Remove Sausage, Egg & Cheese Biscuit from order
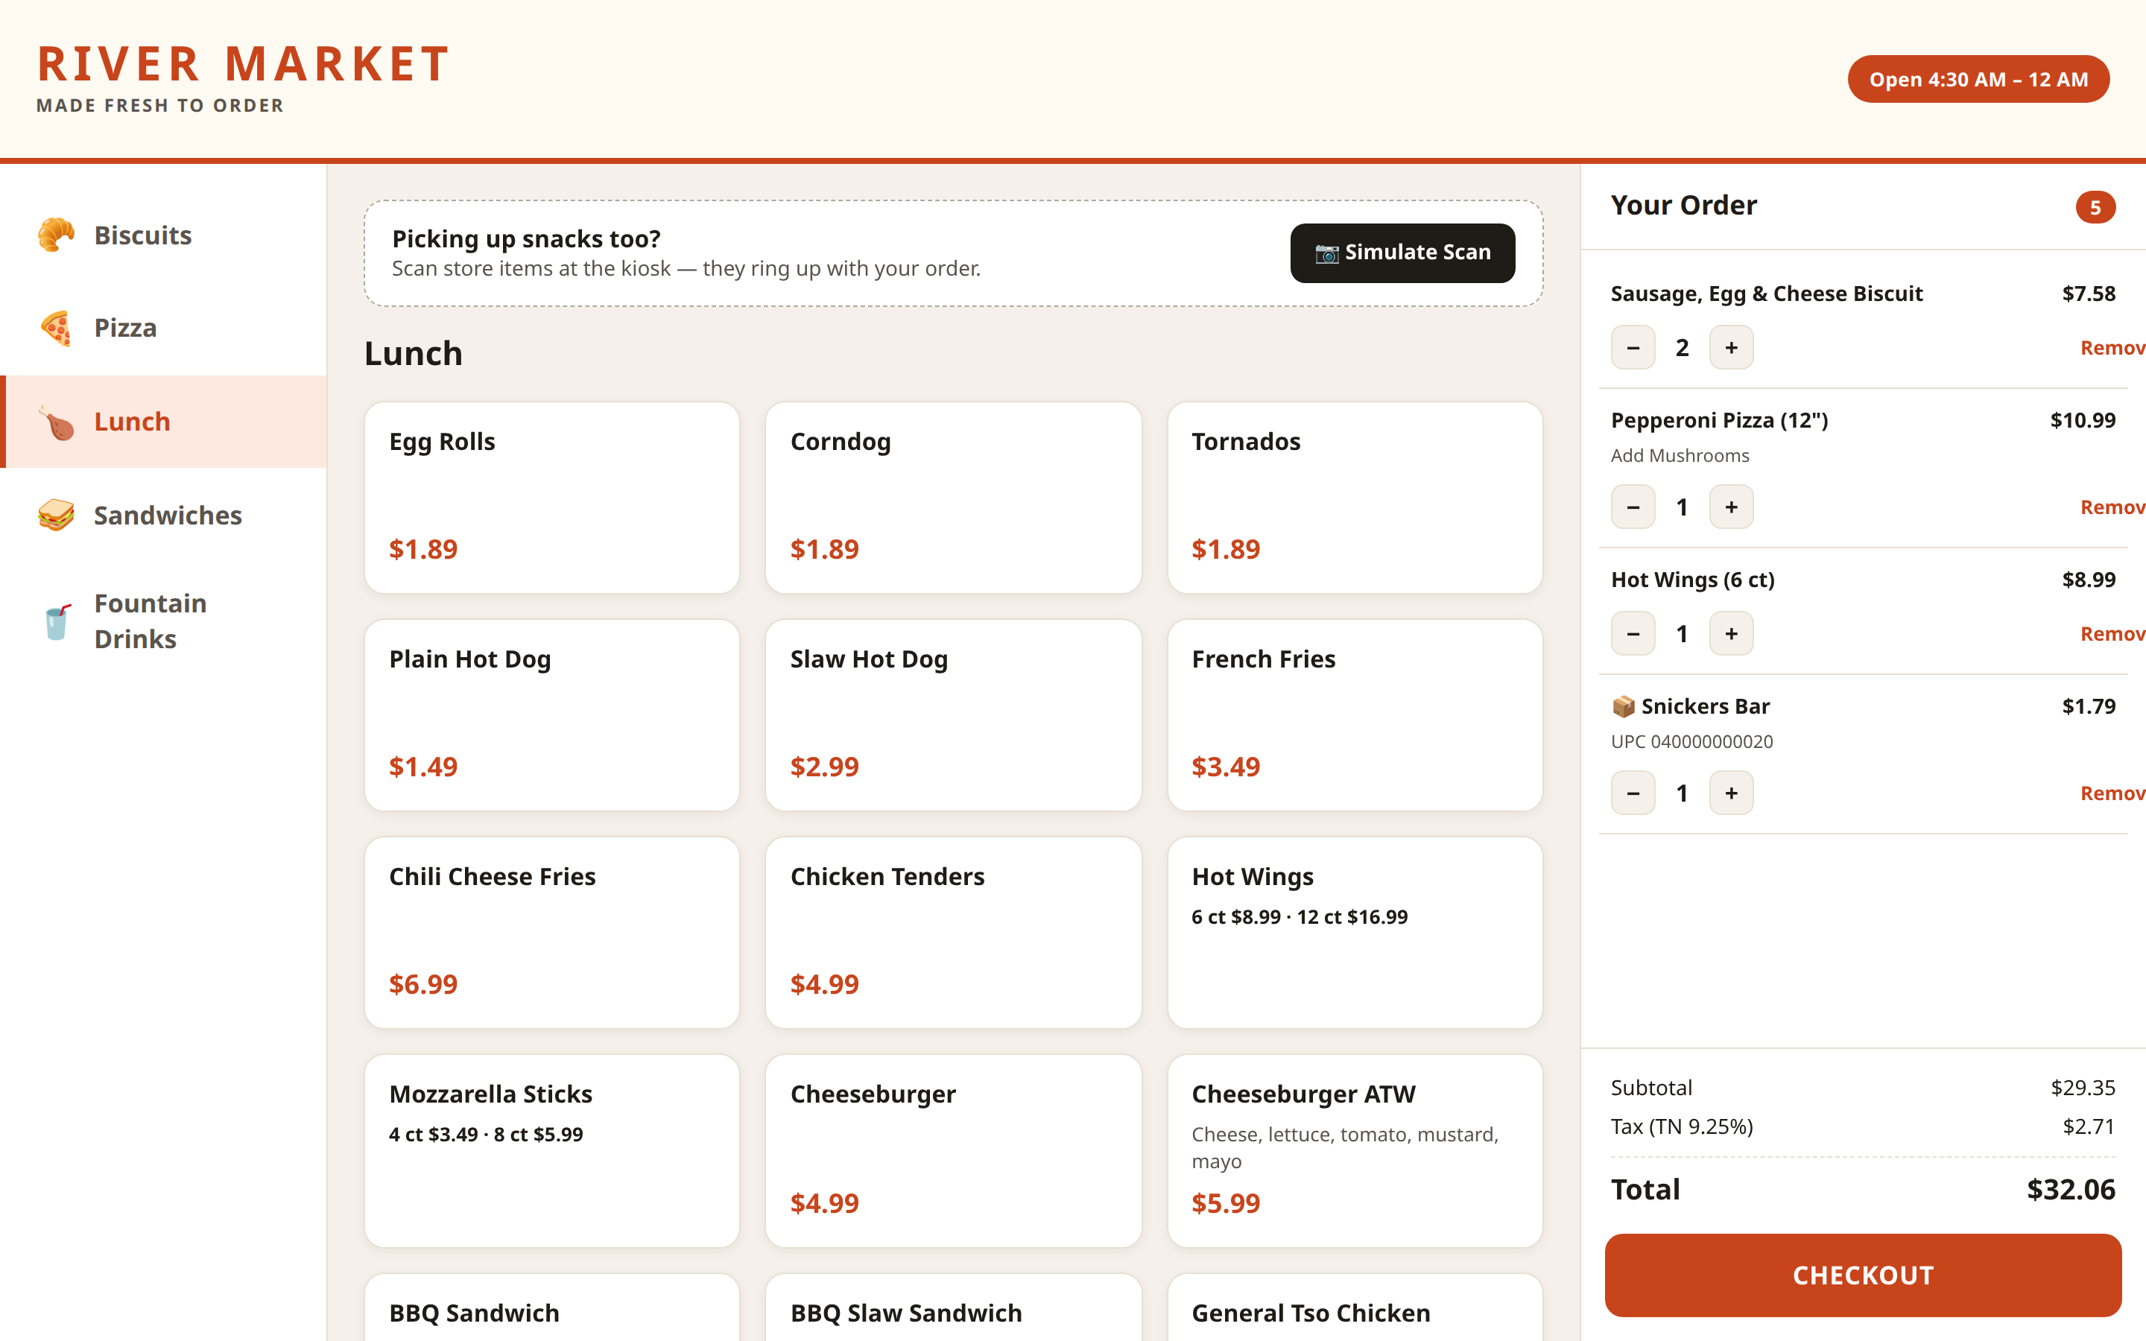The height and width of the screenshot is (1341, 2146). coord(2112,348)
